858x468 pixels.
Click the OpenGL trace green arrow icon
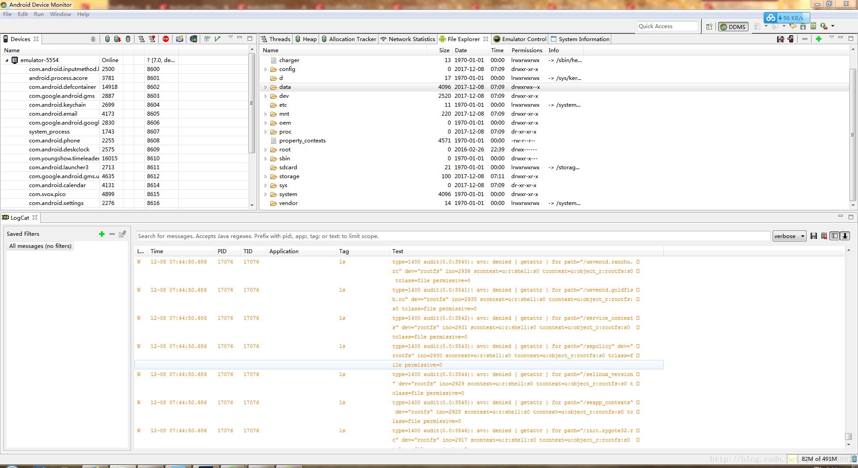[218, 39]
